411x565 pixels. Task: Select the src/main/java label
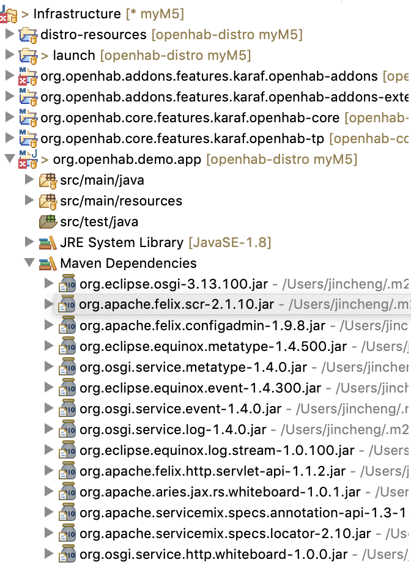102,180
